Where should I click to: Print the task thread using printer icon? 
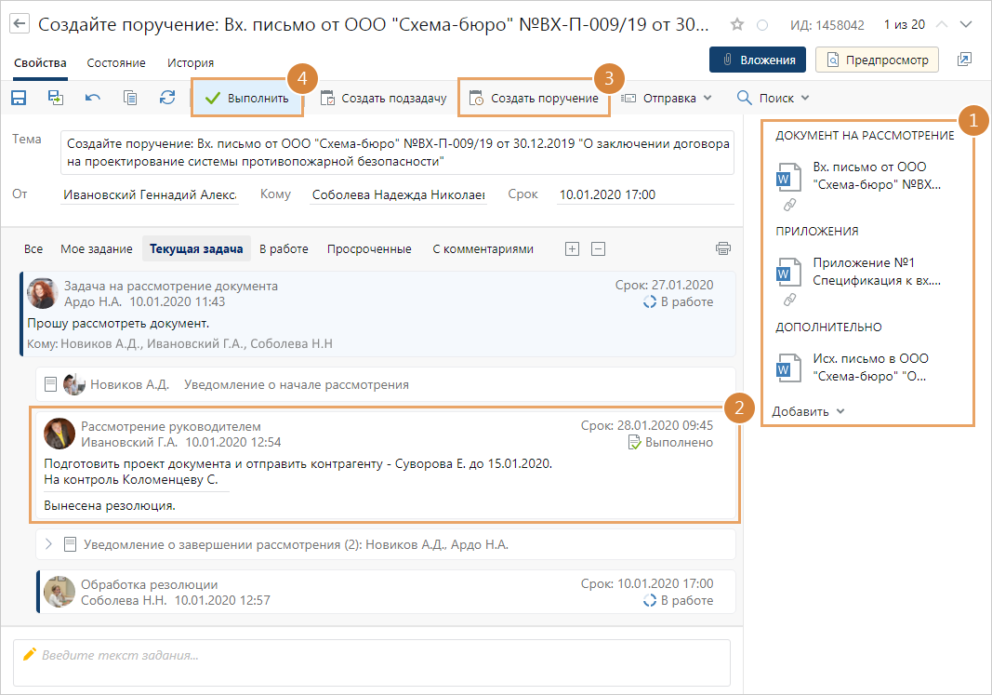723,248
